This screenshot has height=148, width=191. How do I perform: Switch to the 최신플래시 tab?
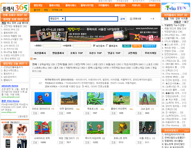pyautogui.click(x=40, y=53)
